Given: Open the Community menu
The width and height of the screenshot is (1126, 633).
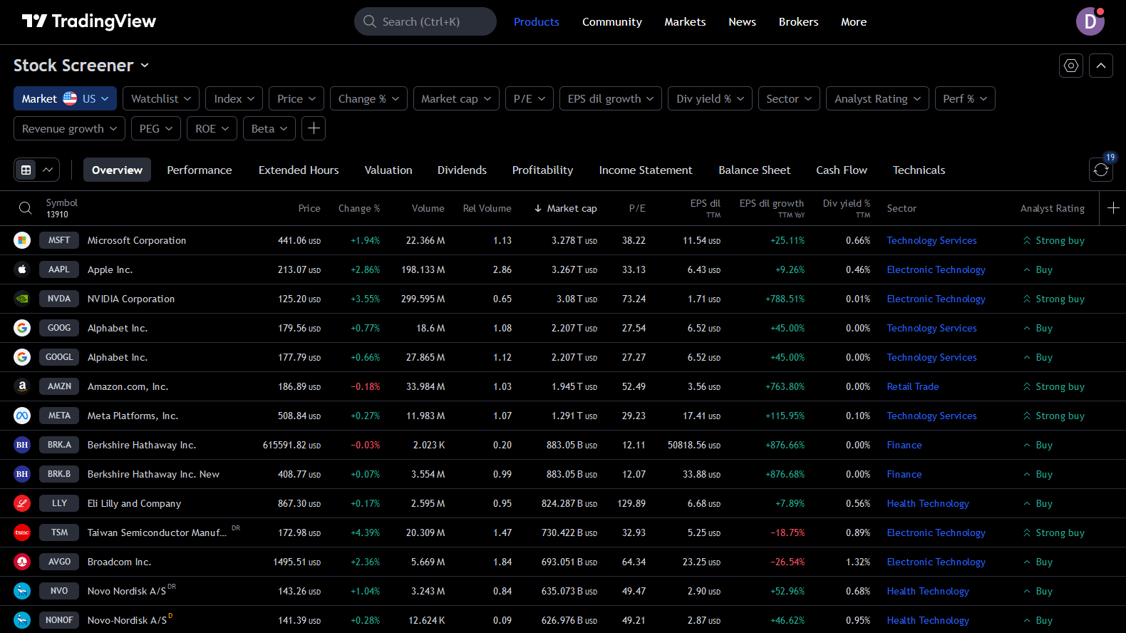Looking at the screenshot, I should tap(611, 21).
